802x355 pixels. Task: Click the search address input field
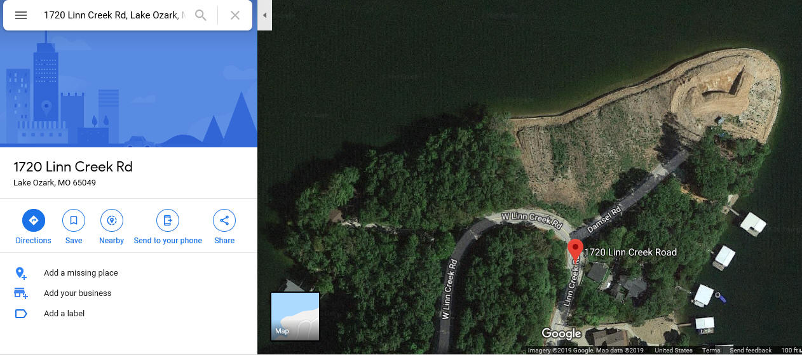point(114,15)
